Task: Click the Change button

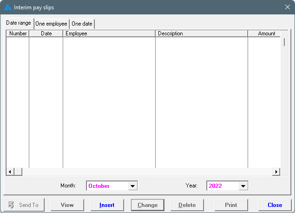Action: click(x=148, y=205)
